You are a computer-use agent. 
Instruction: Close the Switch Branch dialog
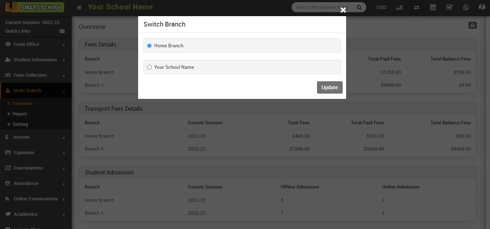343,10
